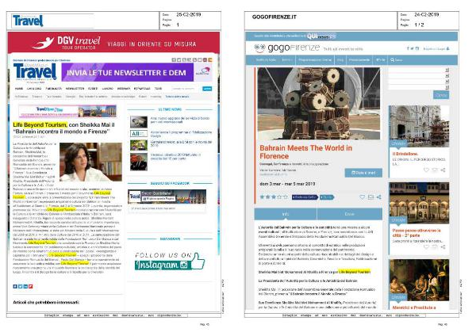
Task: Click the envelope icon on the Il Brindellone card
Action: point(435,170)
